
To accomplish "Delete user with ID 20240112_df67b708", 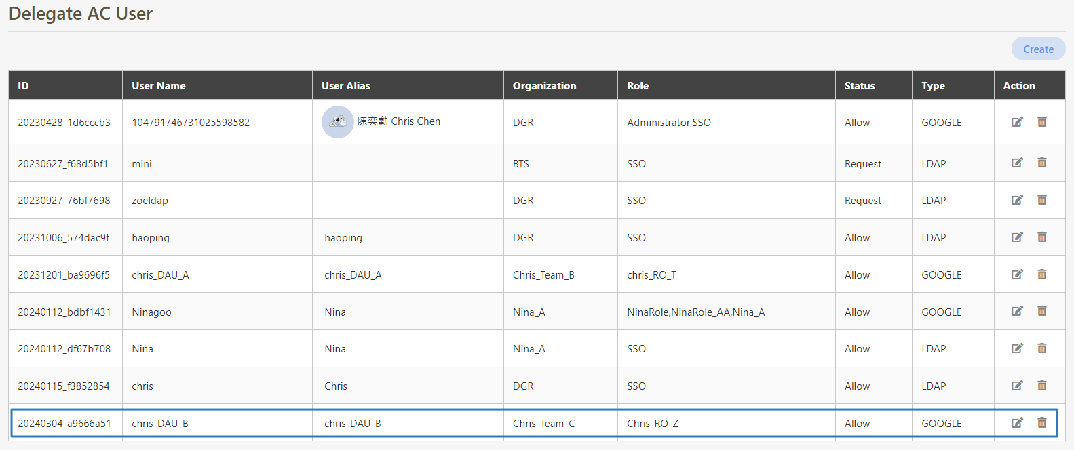I will [1041, 348].
